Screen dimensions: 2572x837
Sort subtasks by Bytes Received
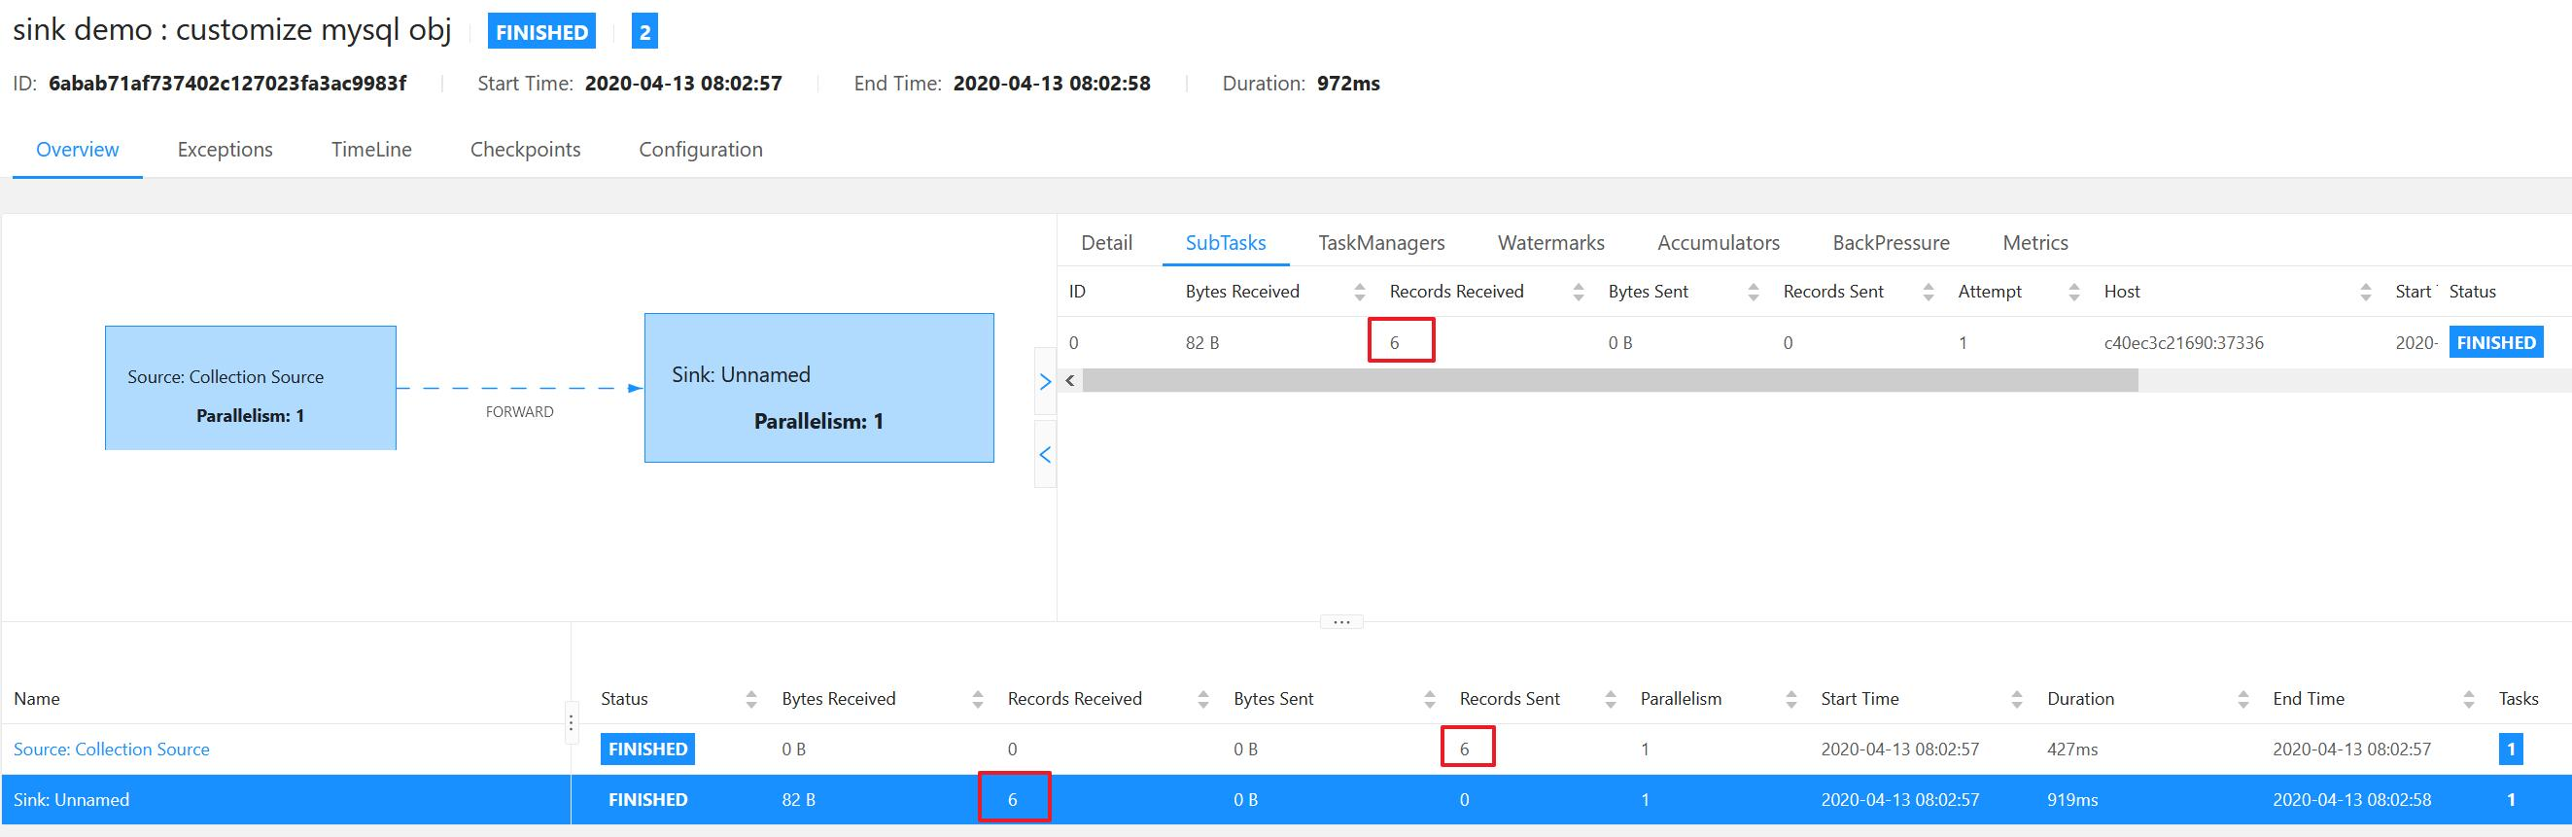pos(1359,292)
